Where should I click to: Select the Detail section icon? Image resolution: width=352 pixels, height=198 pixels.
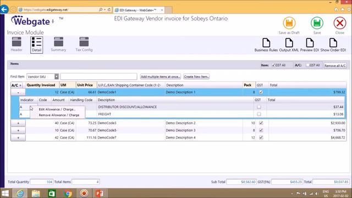(x=36, y=45)
